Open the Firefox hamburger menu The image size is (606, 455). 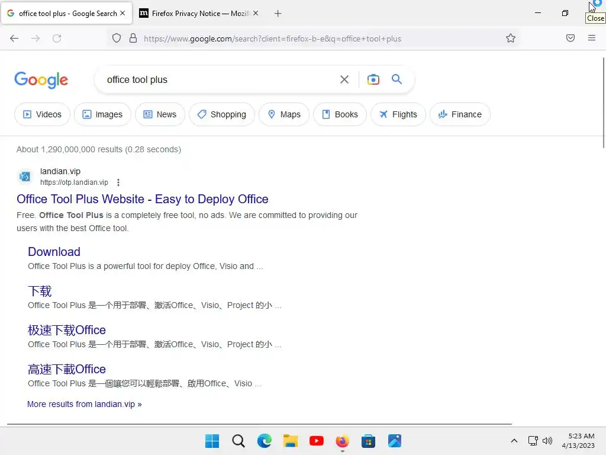[592, 38]
